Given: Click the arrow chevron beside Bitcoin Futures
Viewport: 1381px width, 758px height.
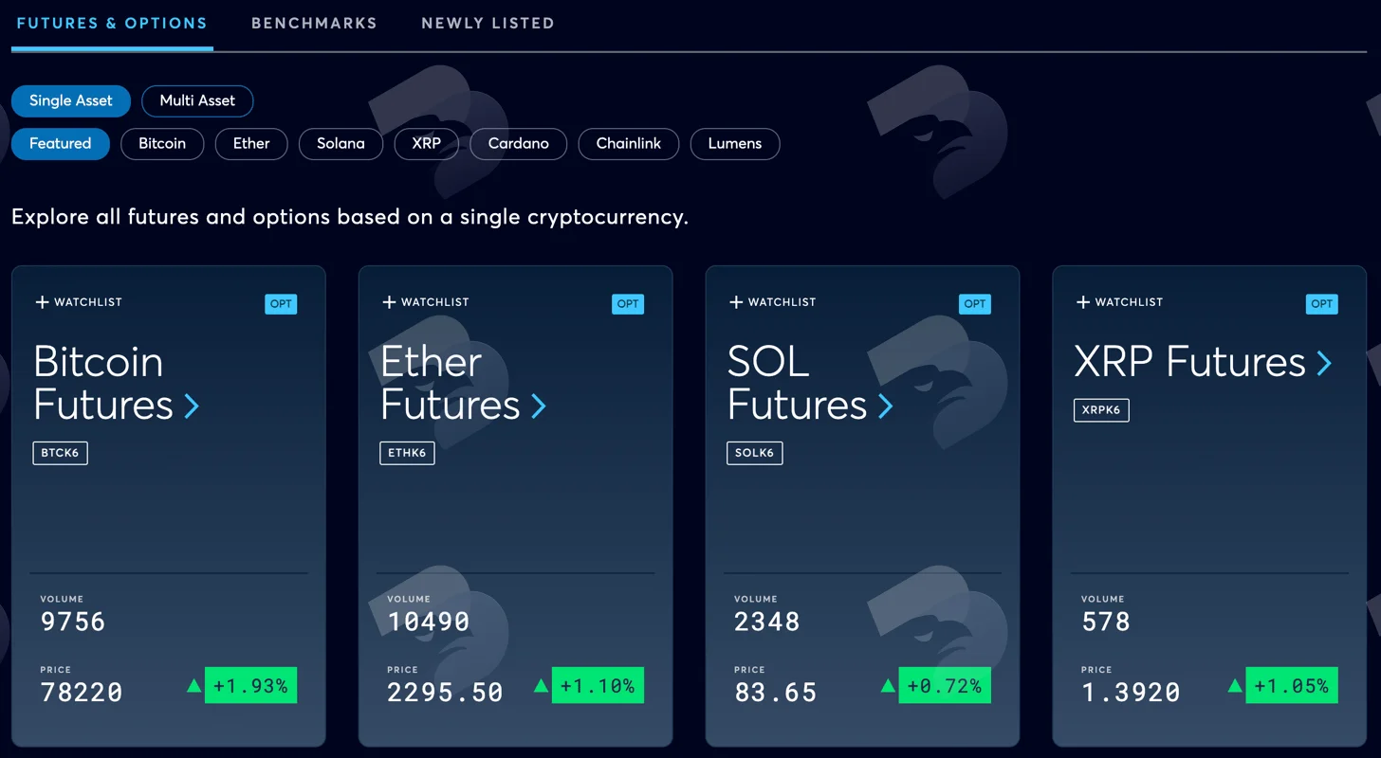Looking at the screenshot, I should [x=192, y=406].
